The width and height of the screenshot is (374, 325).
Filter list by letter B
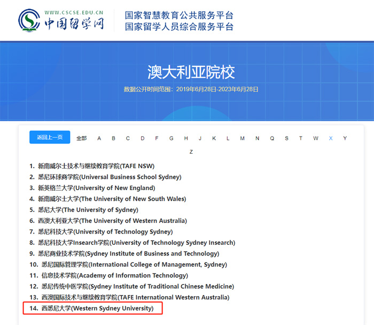[113, 138]
